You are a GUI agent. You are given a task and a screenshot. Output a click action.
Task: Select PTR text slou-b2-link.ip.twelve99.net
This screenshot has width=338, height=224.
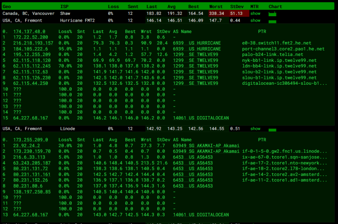click(279, 72)
